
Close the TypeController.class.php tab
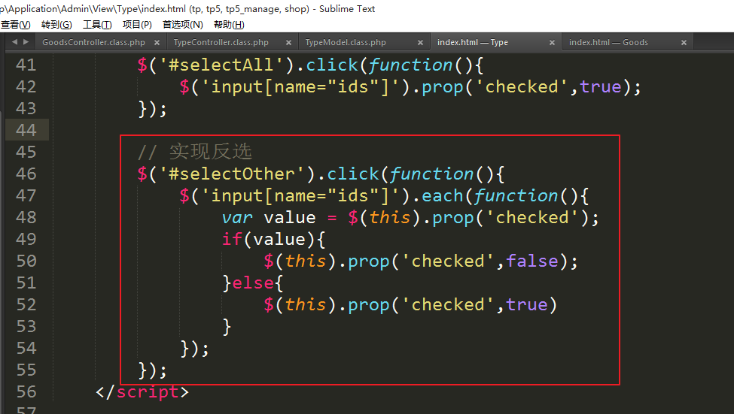pos(289,43)
